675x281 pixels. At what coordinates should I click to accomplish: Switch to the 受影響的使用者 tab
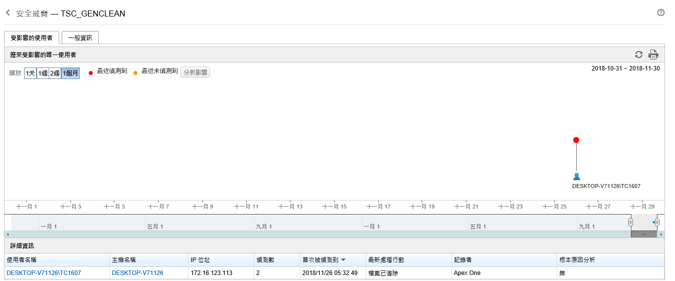pos(31,37)
